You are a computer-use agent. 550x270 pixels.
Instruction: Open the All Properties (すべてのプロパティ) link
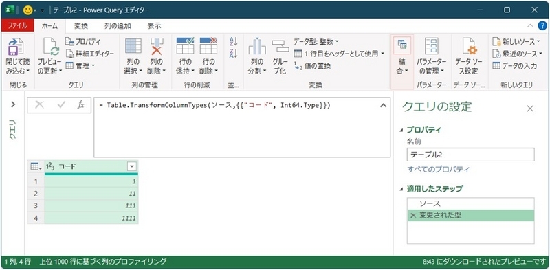(438, 170)
